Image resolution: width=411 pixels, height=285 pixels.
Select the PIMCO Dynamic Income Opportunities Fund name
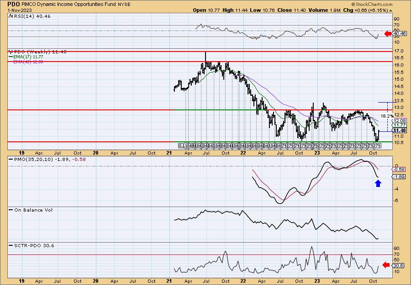68,5
